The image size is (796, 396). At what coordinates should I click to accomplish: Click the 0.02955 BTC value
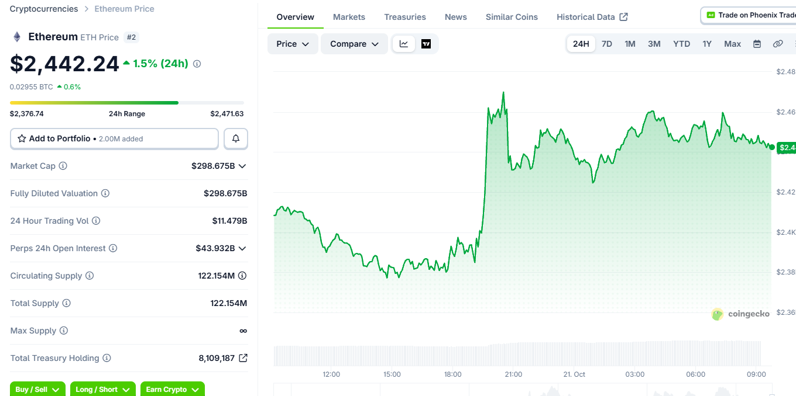pos(32,87)
